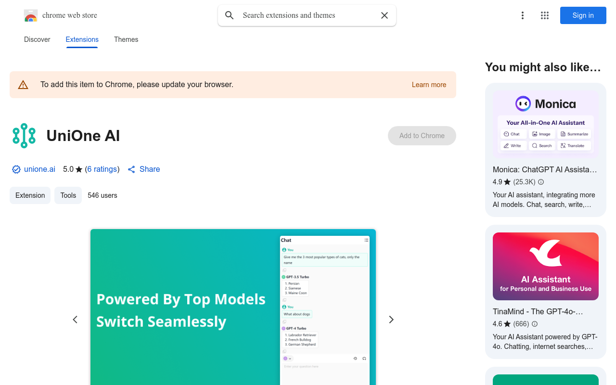Click the info icon beside TinaMind's rating
Screen dimensions: 616x385
tap(535, 324)
